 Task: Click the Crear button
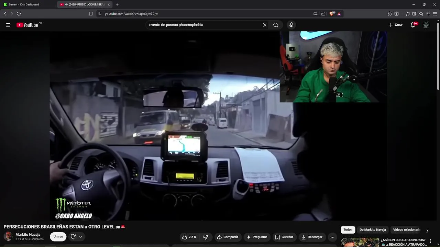point(396,25)
